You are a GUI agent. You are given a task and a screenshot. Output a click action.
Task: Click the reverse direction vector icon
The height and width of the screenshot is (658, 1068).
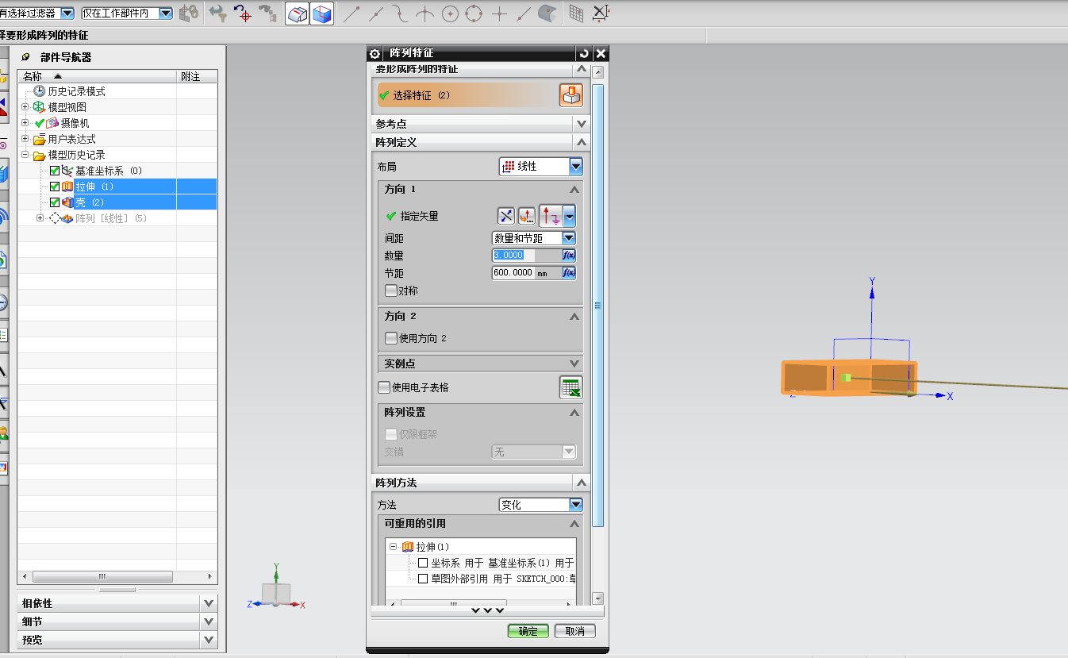[x=506, y=216]
